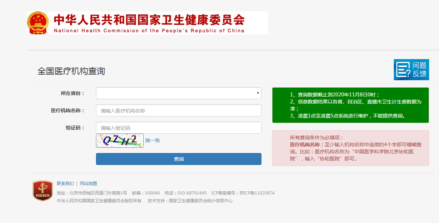This screenshot has width=439, height=223.
Task: Focus the 验证码 captcha input field
Action: pos(179,128)
